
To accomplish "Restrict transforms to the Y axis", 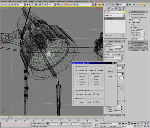I will (138, 4).
